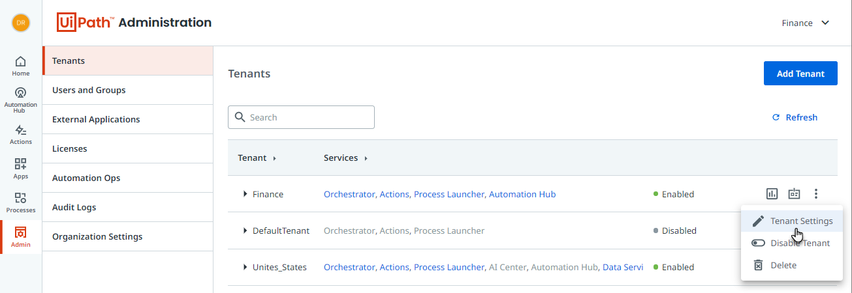Open Automation Ops

pos(128,178)
